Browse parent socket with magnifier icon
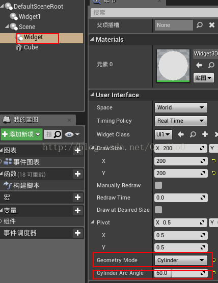 point(200,25)
